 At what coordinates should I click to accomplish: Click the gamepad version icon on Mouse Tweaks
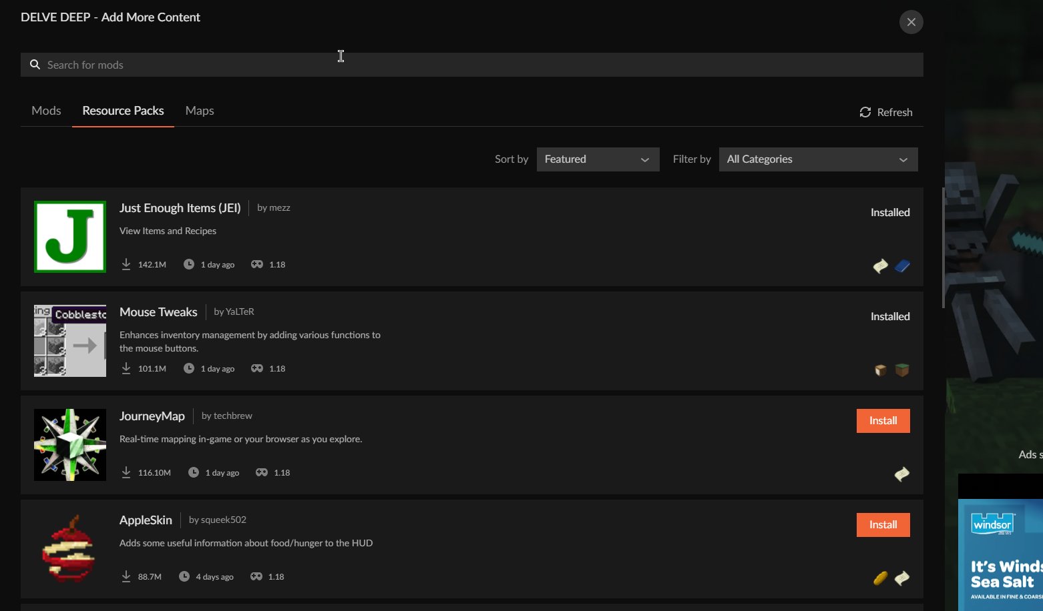(x=257, y=368)
